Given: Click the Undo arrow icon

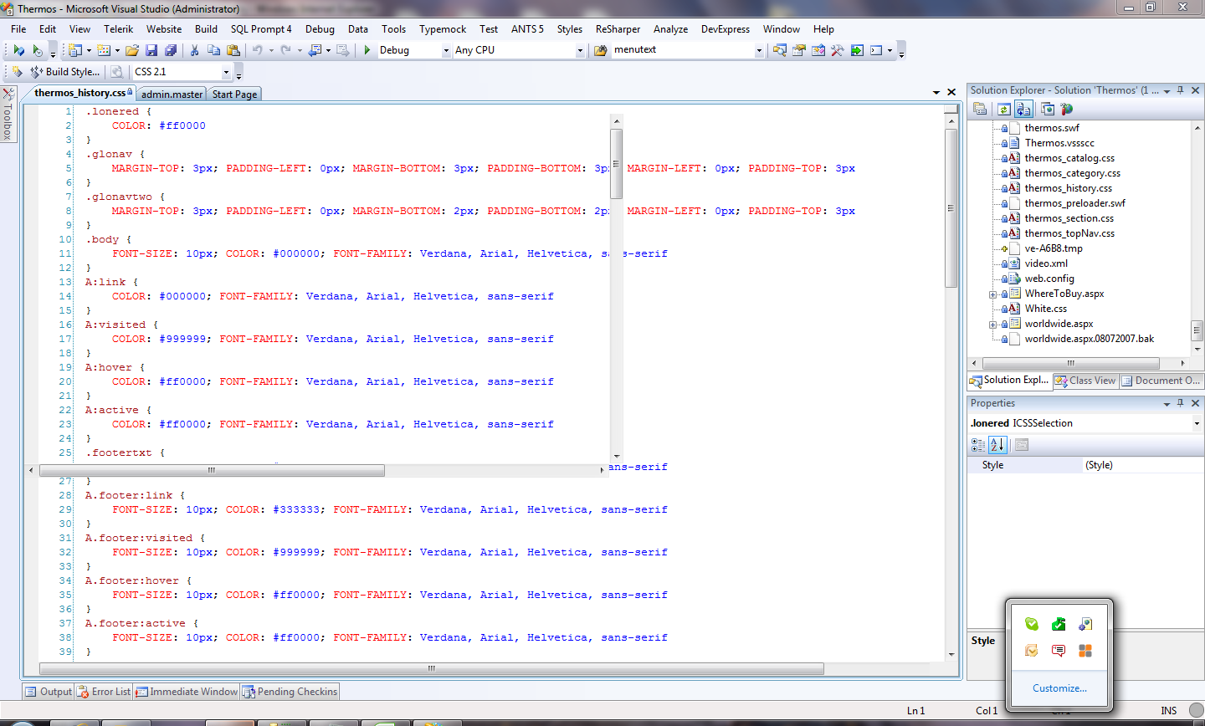Looking at the screenshot, I should (x=257, y=50).
